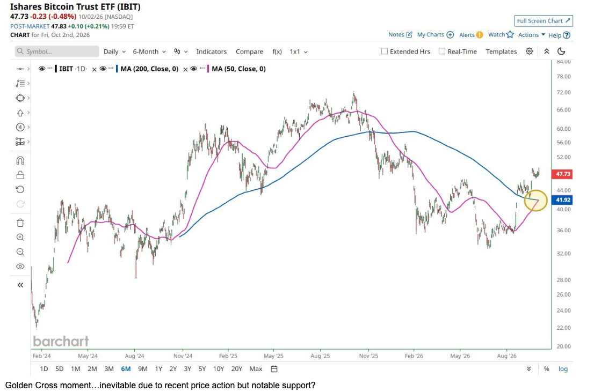
Task: Switch the price axis to log scale
Action: (563, 368)
